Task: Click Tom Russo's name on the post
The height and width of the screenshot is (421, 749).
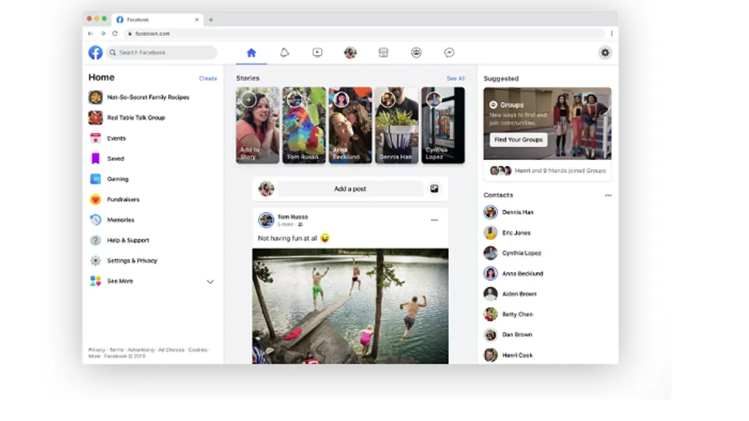Action: (293, 217)
